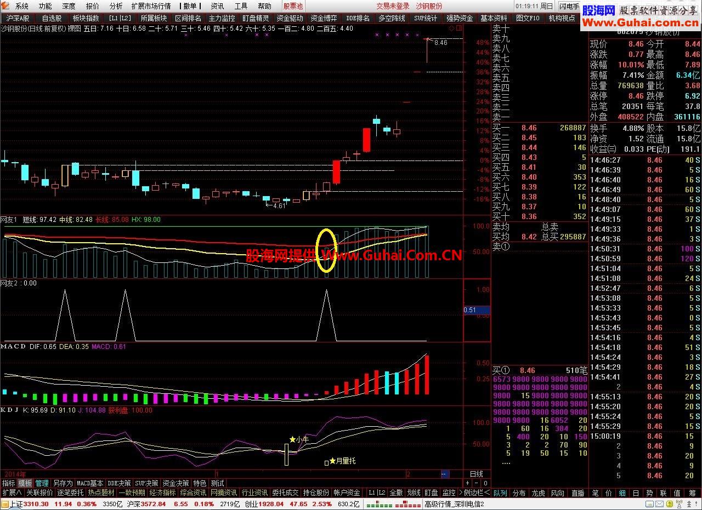The height and width of the screenshot is (510, 702).
Task: Click the up-arrows icon at the status bar end
Action: click(x=689, y=504)
